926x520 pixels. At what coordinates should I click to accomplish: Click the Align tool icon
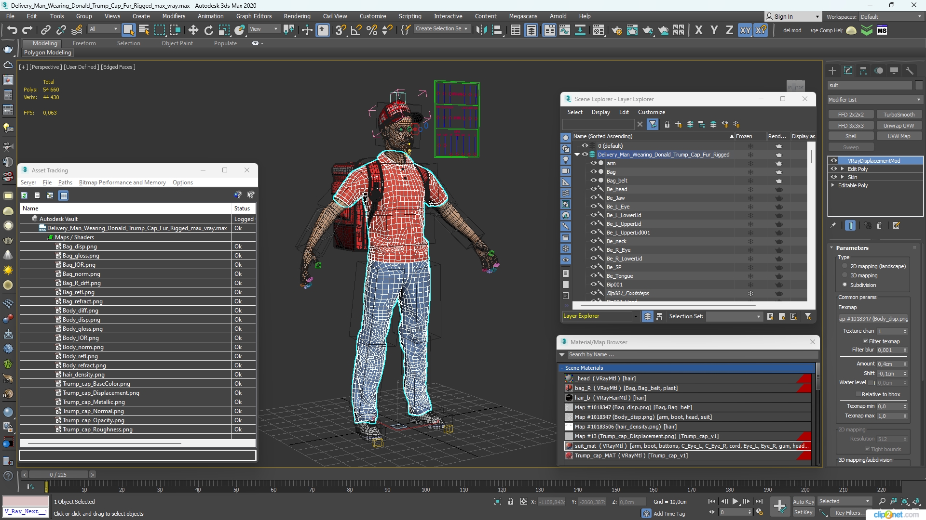[x=497, y=30]
